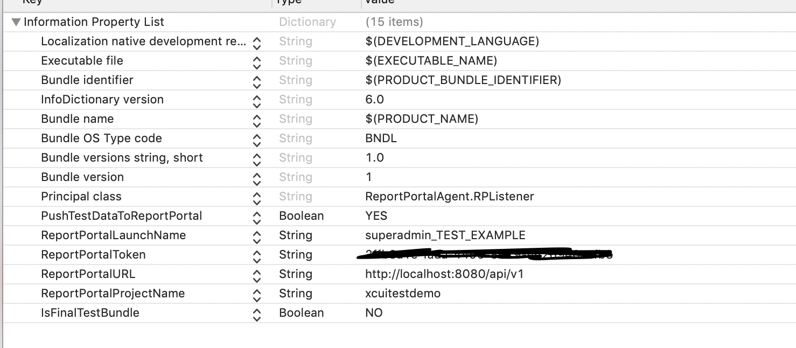Click the stepper next to Bundle identifier

(257, 80)
